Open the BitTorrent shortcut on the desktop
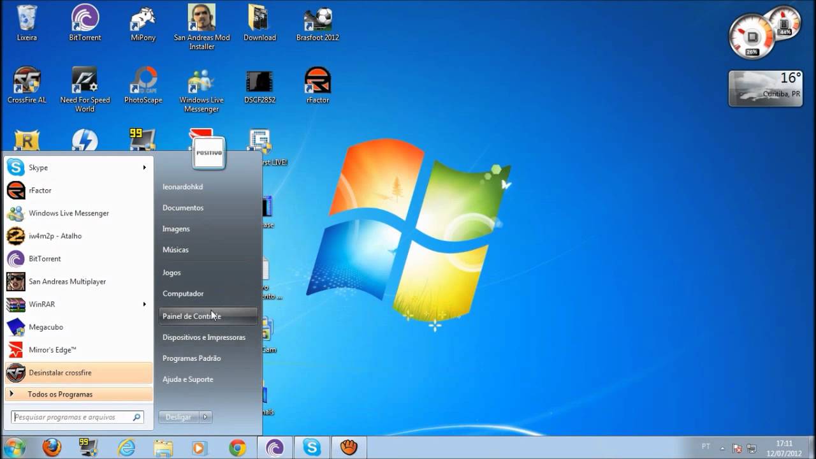The width and height of the screenshot is (816, 459). [x=85, y=23]
